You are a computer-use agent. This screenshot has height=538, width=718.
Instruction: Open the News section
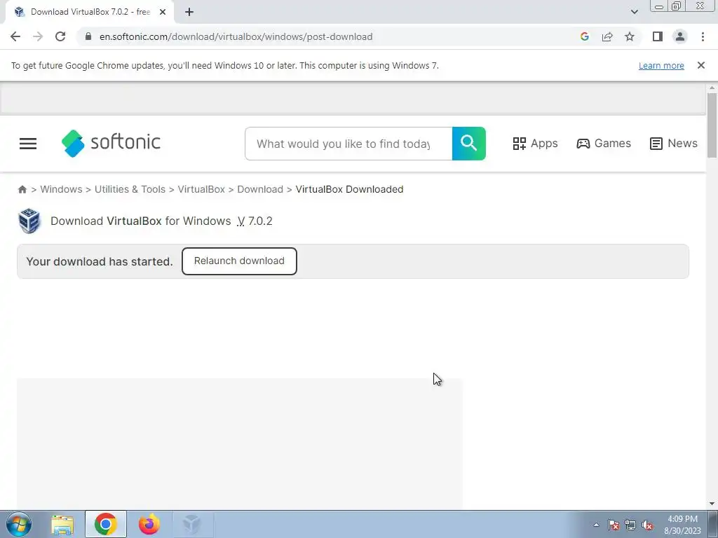[x=674, y=144]
